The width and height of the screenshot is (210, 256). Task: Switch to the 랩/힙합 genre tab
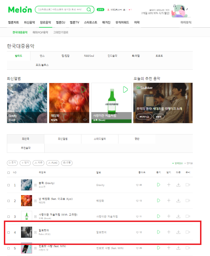click(x=65, y=56)
